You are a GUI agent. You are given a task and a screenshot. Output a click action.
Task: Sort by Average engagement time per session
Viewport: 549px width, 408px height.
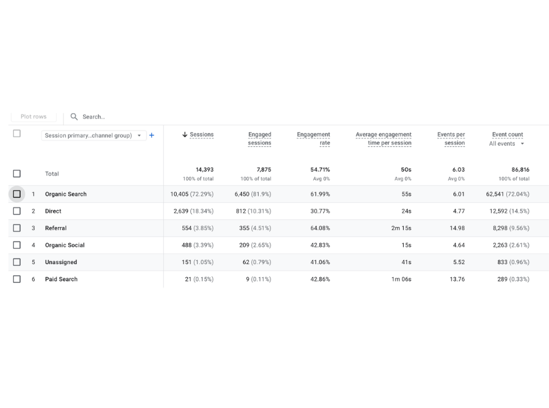383,138
